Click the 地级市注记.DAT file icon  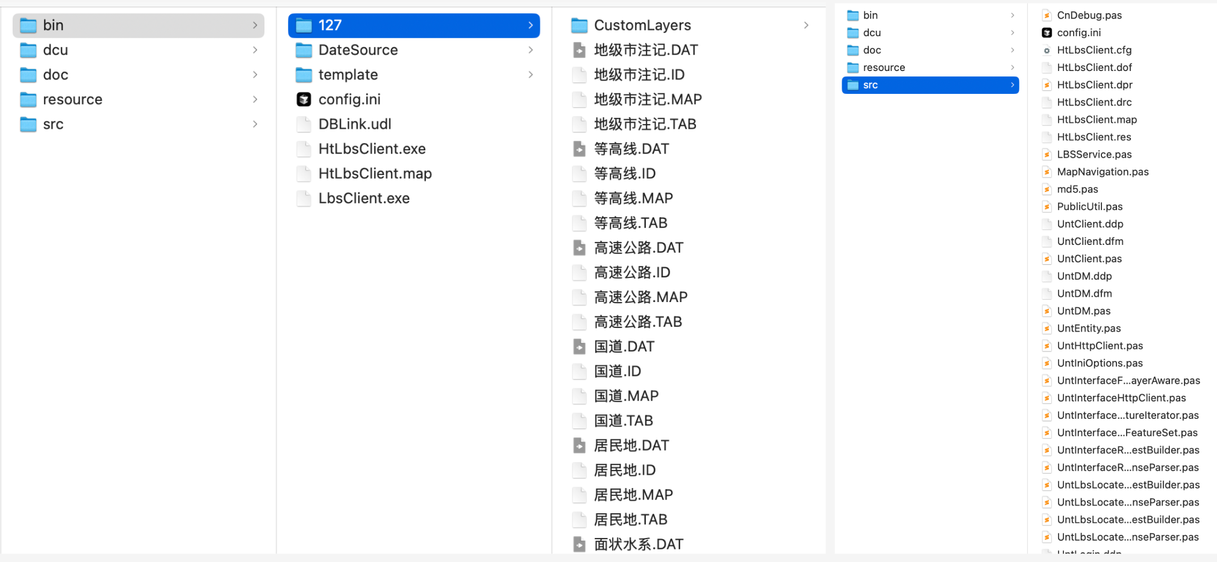coord(580,50)
